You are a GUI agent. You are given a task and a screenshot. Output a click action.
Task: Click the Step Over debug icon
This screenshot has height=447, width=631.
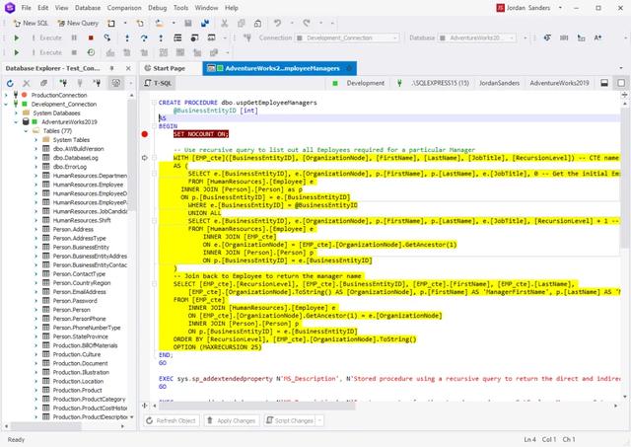pos(144,37)
